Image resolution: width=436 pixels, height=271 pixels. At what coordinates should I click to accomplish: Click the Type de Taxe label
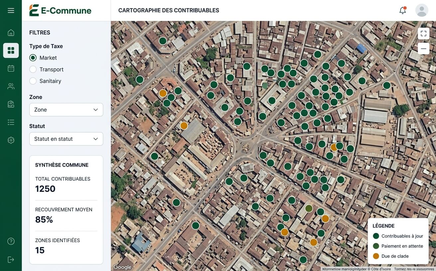(x=46, y=46)
